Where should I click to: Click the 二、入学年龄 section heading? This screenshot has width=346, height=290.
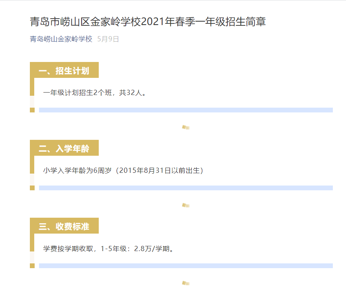[x=64, y=148]
